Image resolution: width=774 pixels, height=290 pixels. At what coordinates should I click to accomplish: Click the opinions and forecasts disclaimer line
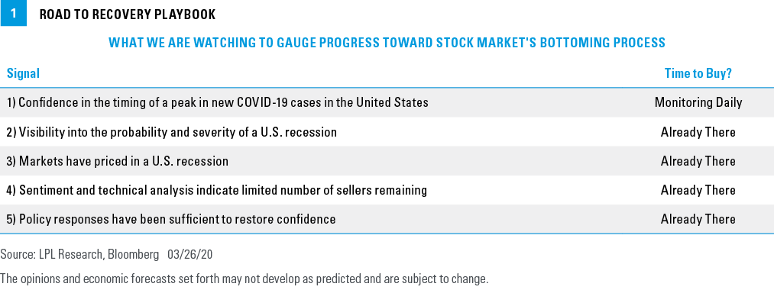pyautogui.click(x=244, y=279)
